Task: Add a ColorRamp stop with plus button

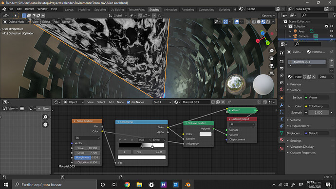Action: click(120, 140)
